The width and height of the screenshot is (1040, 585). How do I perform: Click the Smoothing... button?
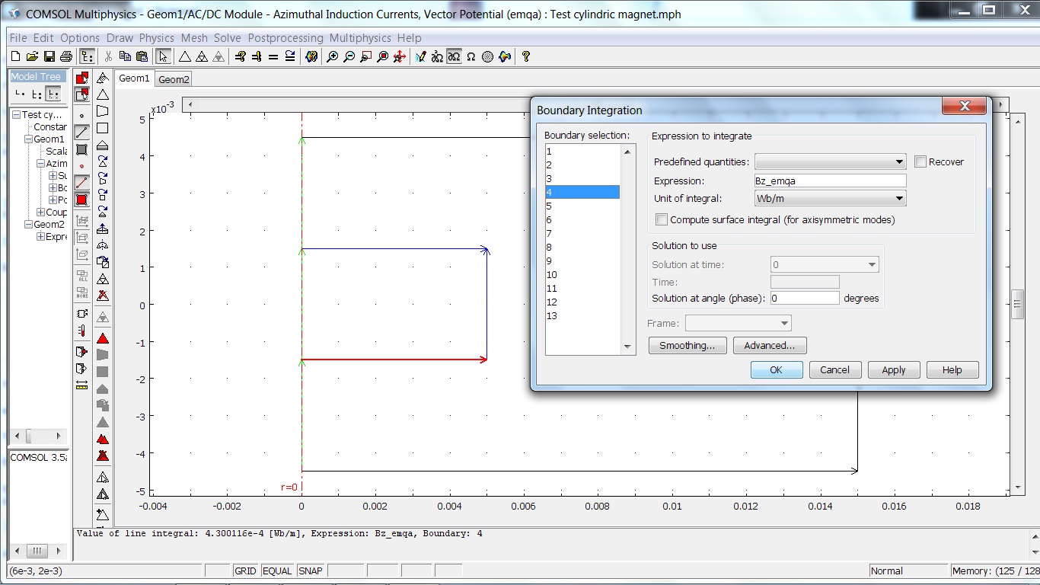point(687,346)
